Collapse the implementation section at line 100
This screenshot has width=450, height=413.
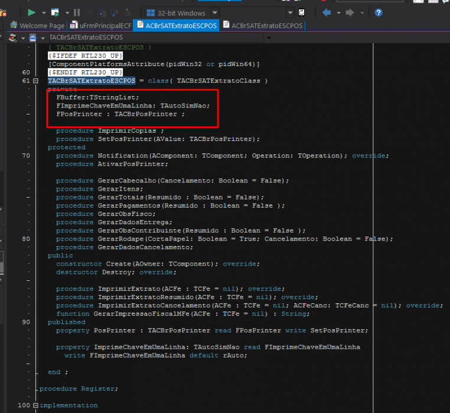tap(35, 405)
